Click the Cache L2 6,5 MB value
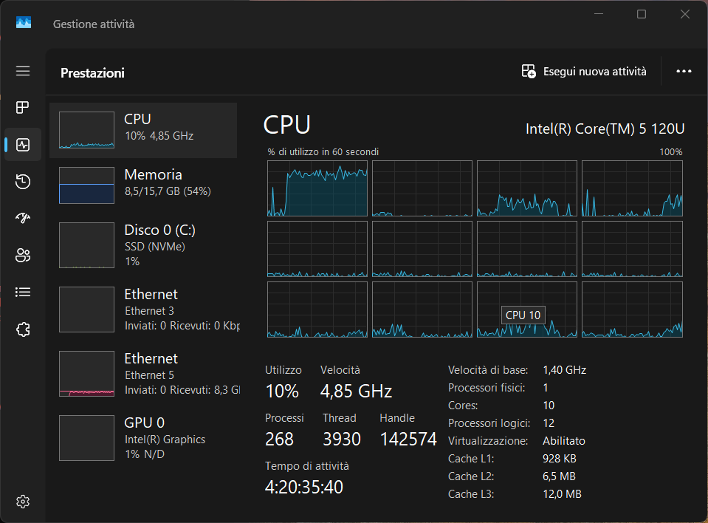Screen dimensions: 708x523 point(559,476)
